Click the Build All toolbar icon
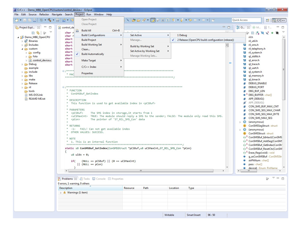The height and width of the screenshot is (226, 301). pos(58,20)
